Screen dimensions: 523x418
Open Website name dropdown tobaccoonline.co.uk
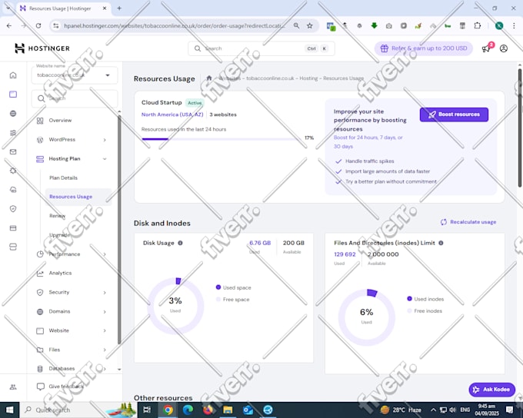point(75,75)
